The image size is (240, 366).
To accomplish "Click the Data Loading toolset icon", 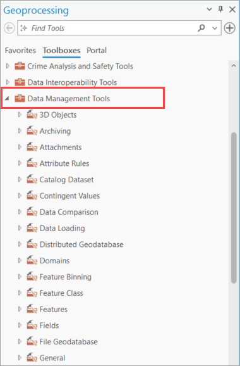I will click(x=32, y=228).
